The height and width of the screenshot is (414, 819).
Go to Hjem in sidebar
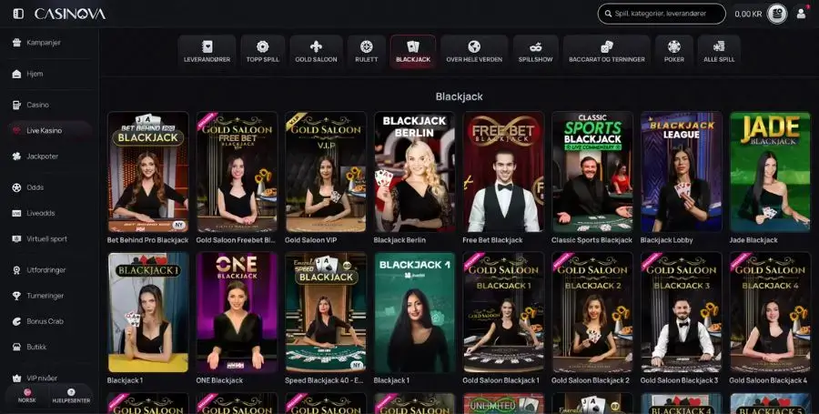pos(50,74)
